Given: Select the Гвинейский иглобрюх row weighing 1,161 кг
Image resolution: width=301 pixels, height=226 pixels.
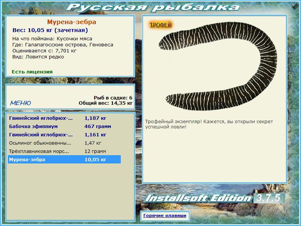Looking at the screenshot, I should [x=64, y=135].
